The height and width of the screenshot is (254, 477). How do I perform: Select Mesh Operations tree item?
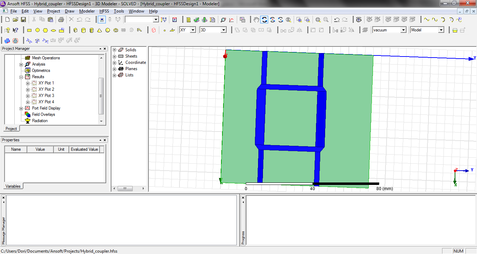(46, 58)
